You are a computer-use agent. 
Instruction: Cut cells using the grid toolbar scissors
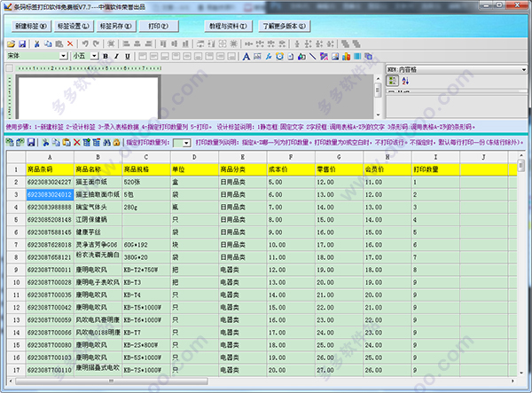45,143
